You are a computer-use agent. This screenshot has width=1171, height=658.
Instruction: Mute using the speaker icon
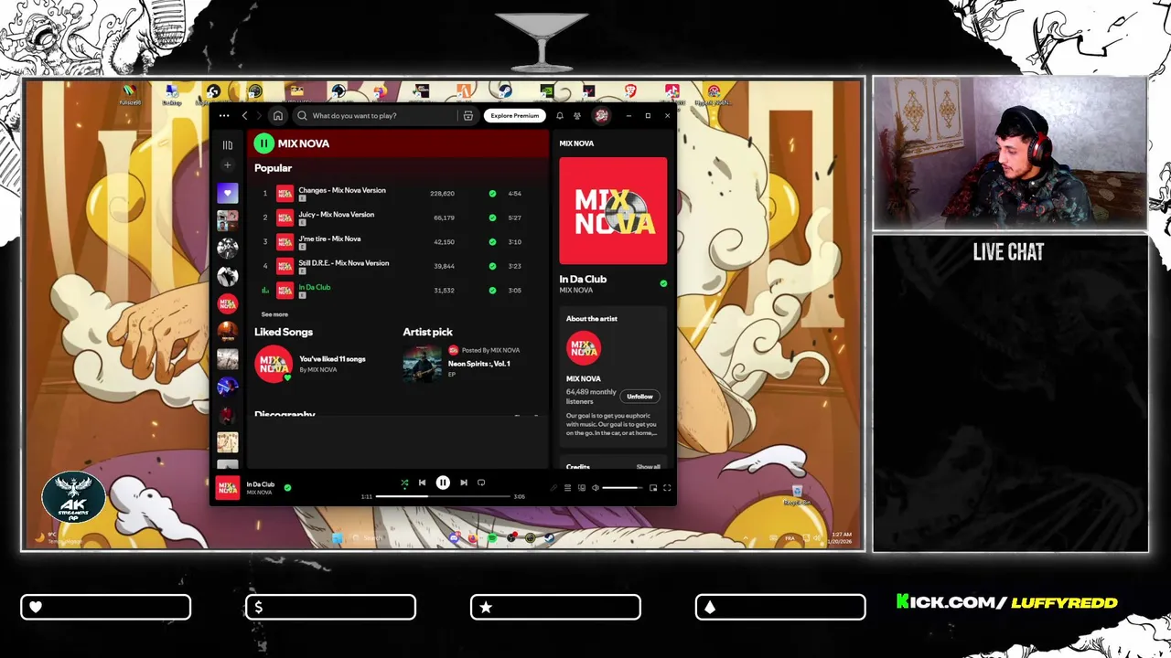pyautogui.click(x=595, y=488)
